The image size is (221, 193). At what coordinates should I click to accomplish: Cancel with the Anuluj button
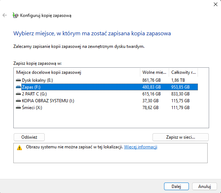(204, 186)
